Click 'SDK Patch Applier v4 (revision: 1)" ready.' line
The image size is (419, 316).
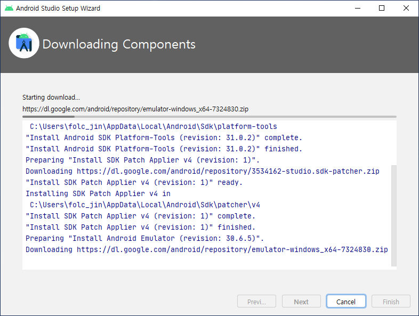[134, 182]
